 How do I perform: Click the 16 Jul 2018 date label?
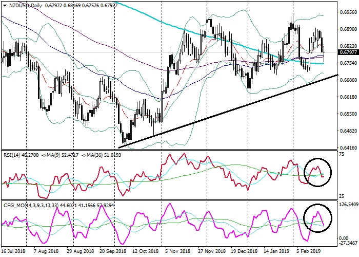point(14,253)
